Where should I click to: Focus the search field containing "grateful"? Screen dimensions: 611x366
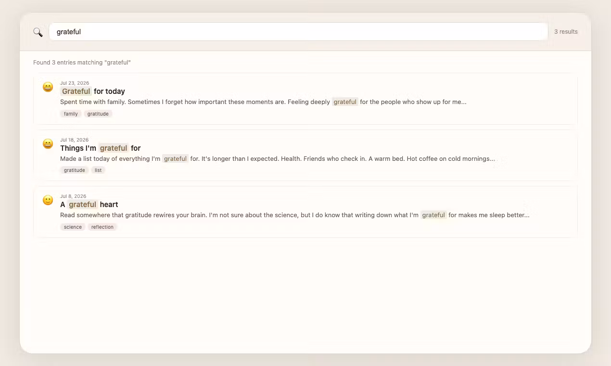pyautogui.click(x=298, y=32)
